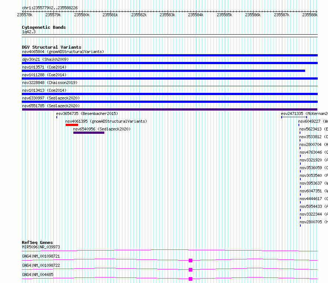Click the magenta exon box on GNG4|NM_001098722
Screen dimensions: 328x283
191,270
